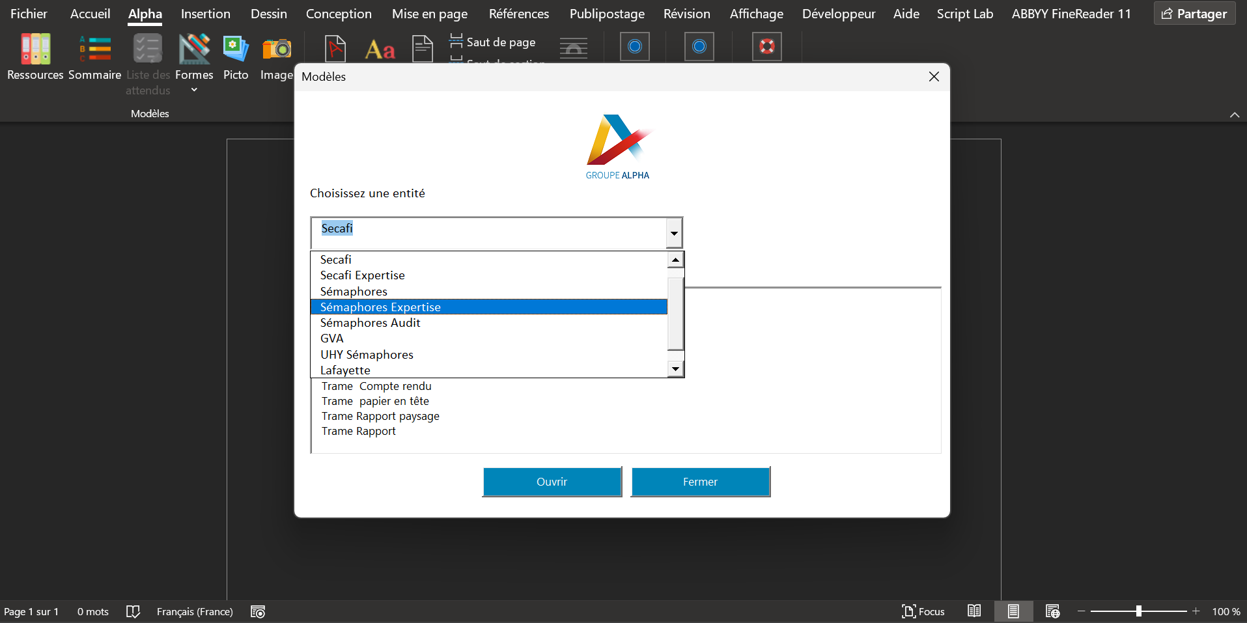Image resolution: width=1247 pixels, height=623 pixels.
Task: Switch to Read Mode view
Action: point(974,611)
